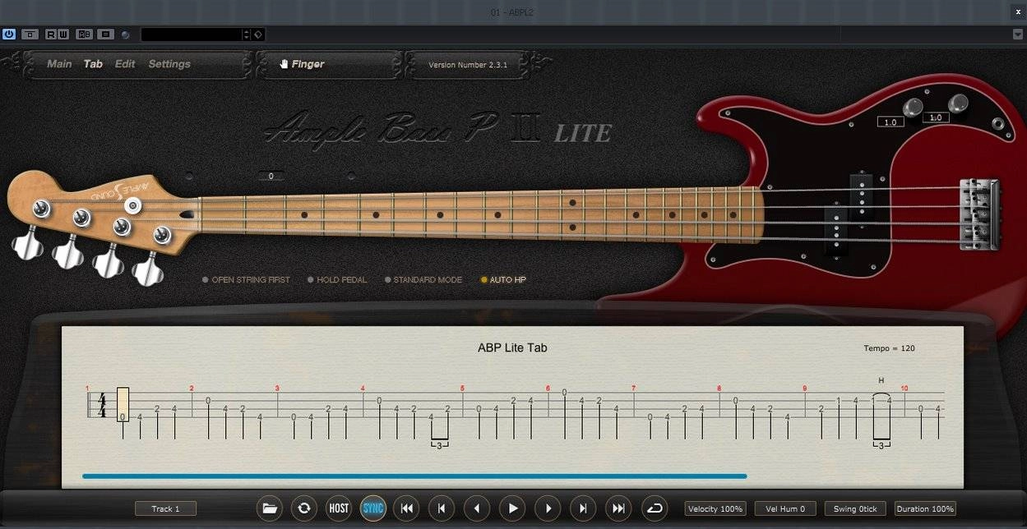Jump to the start with the double rewind button
Image resolution: width=1027 pixels, height=529 pixels.
tap(406, 508)
